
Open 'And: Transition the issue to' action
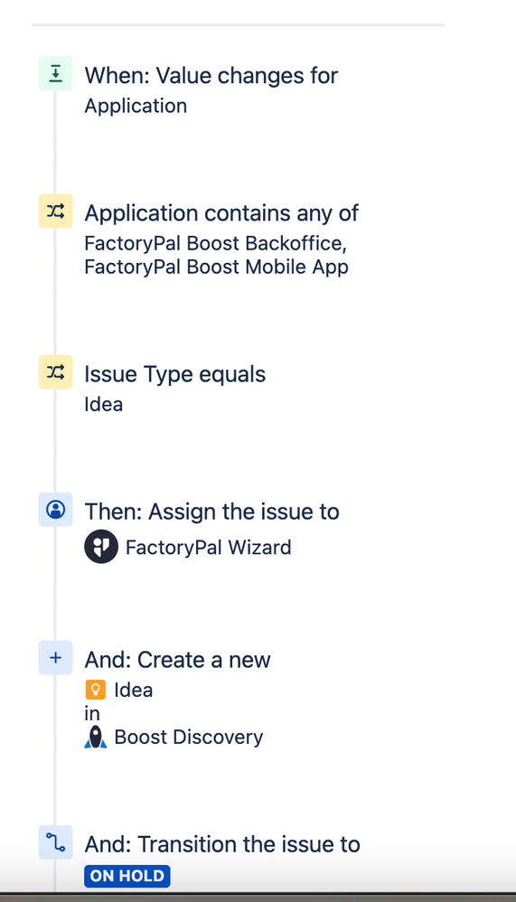[x=222, y=844]
